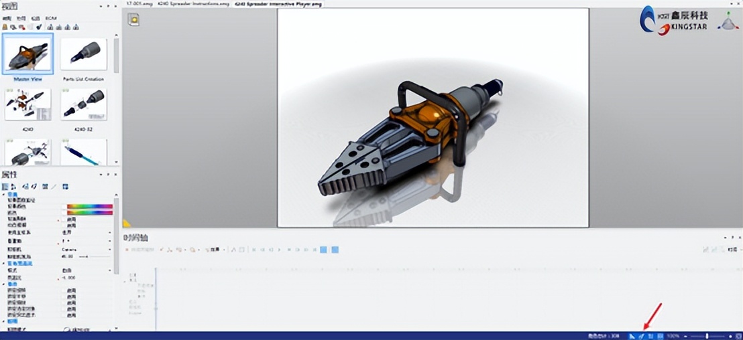The image size is (743, 340).
Task: Open the BOM tab in left panel
Action: [51, 19]
